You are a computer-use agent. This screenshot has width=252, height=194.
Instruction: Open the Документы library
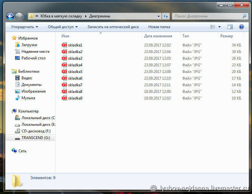point(31,85)
